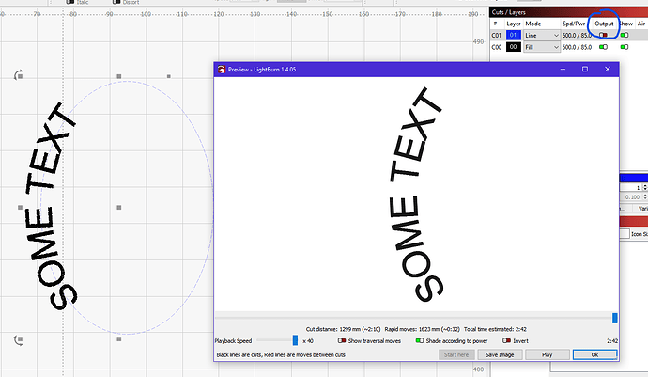The image size is (648, 377).
Task: Click the Layer column header
Action: [514, 24]
